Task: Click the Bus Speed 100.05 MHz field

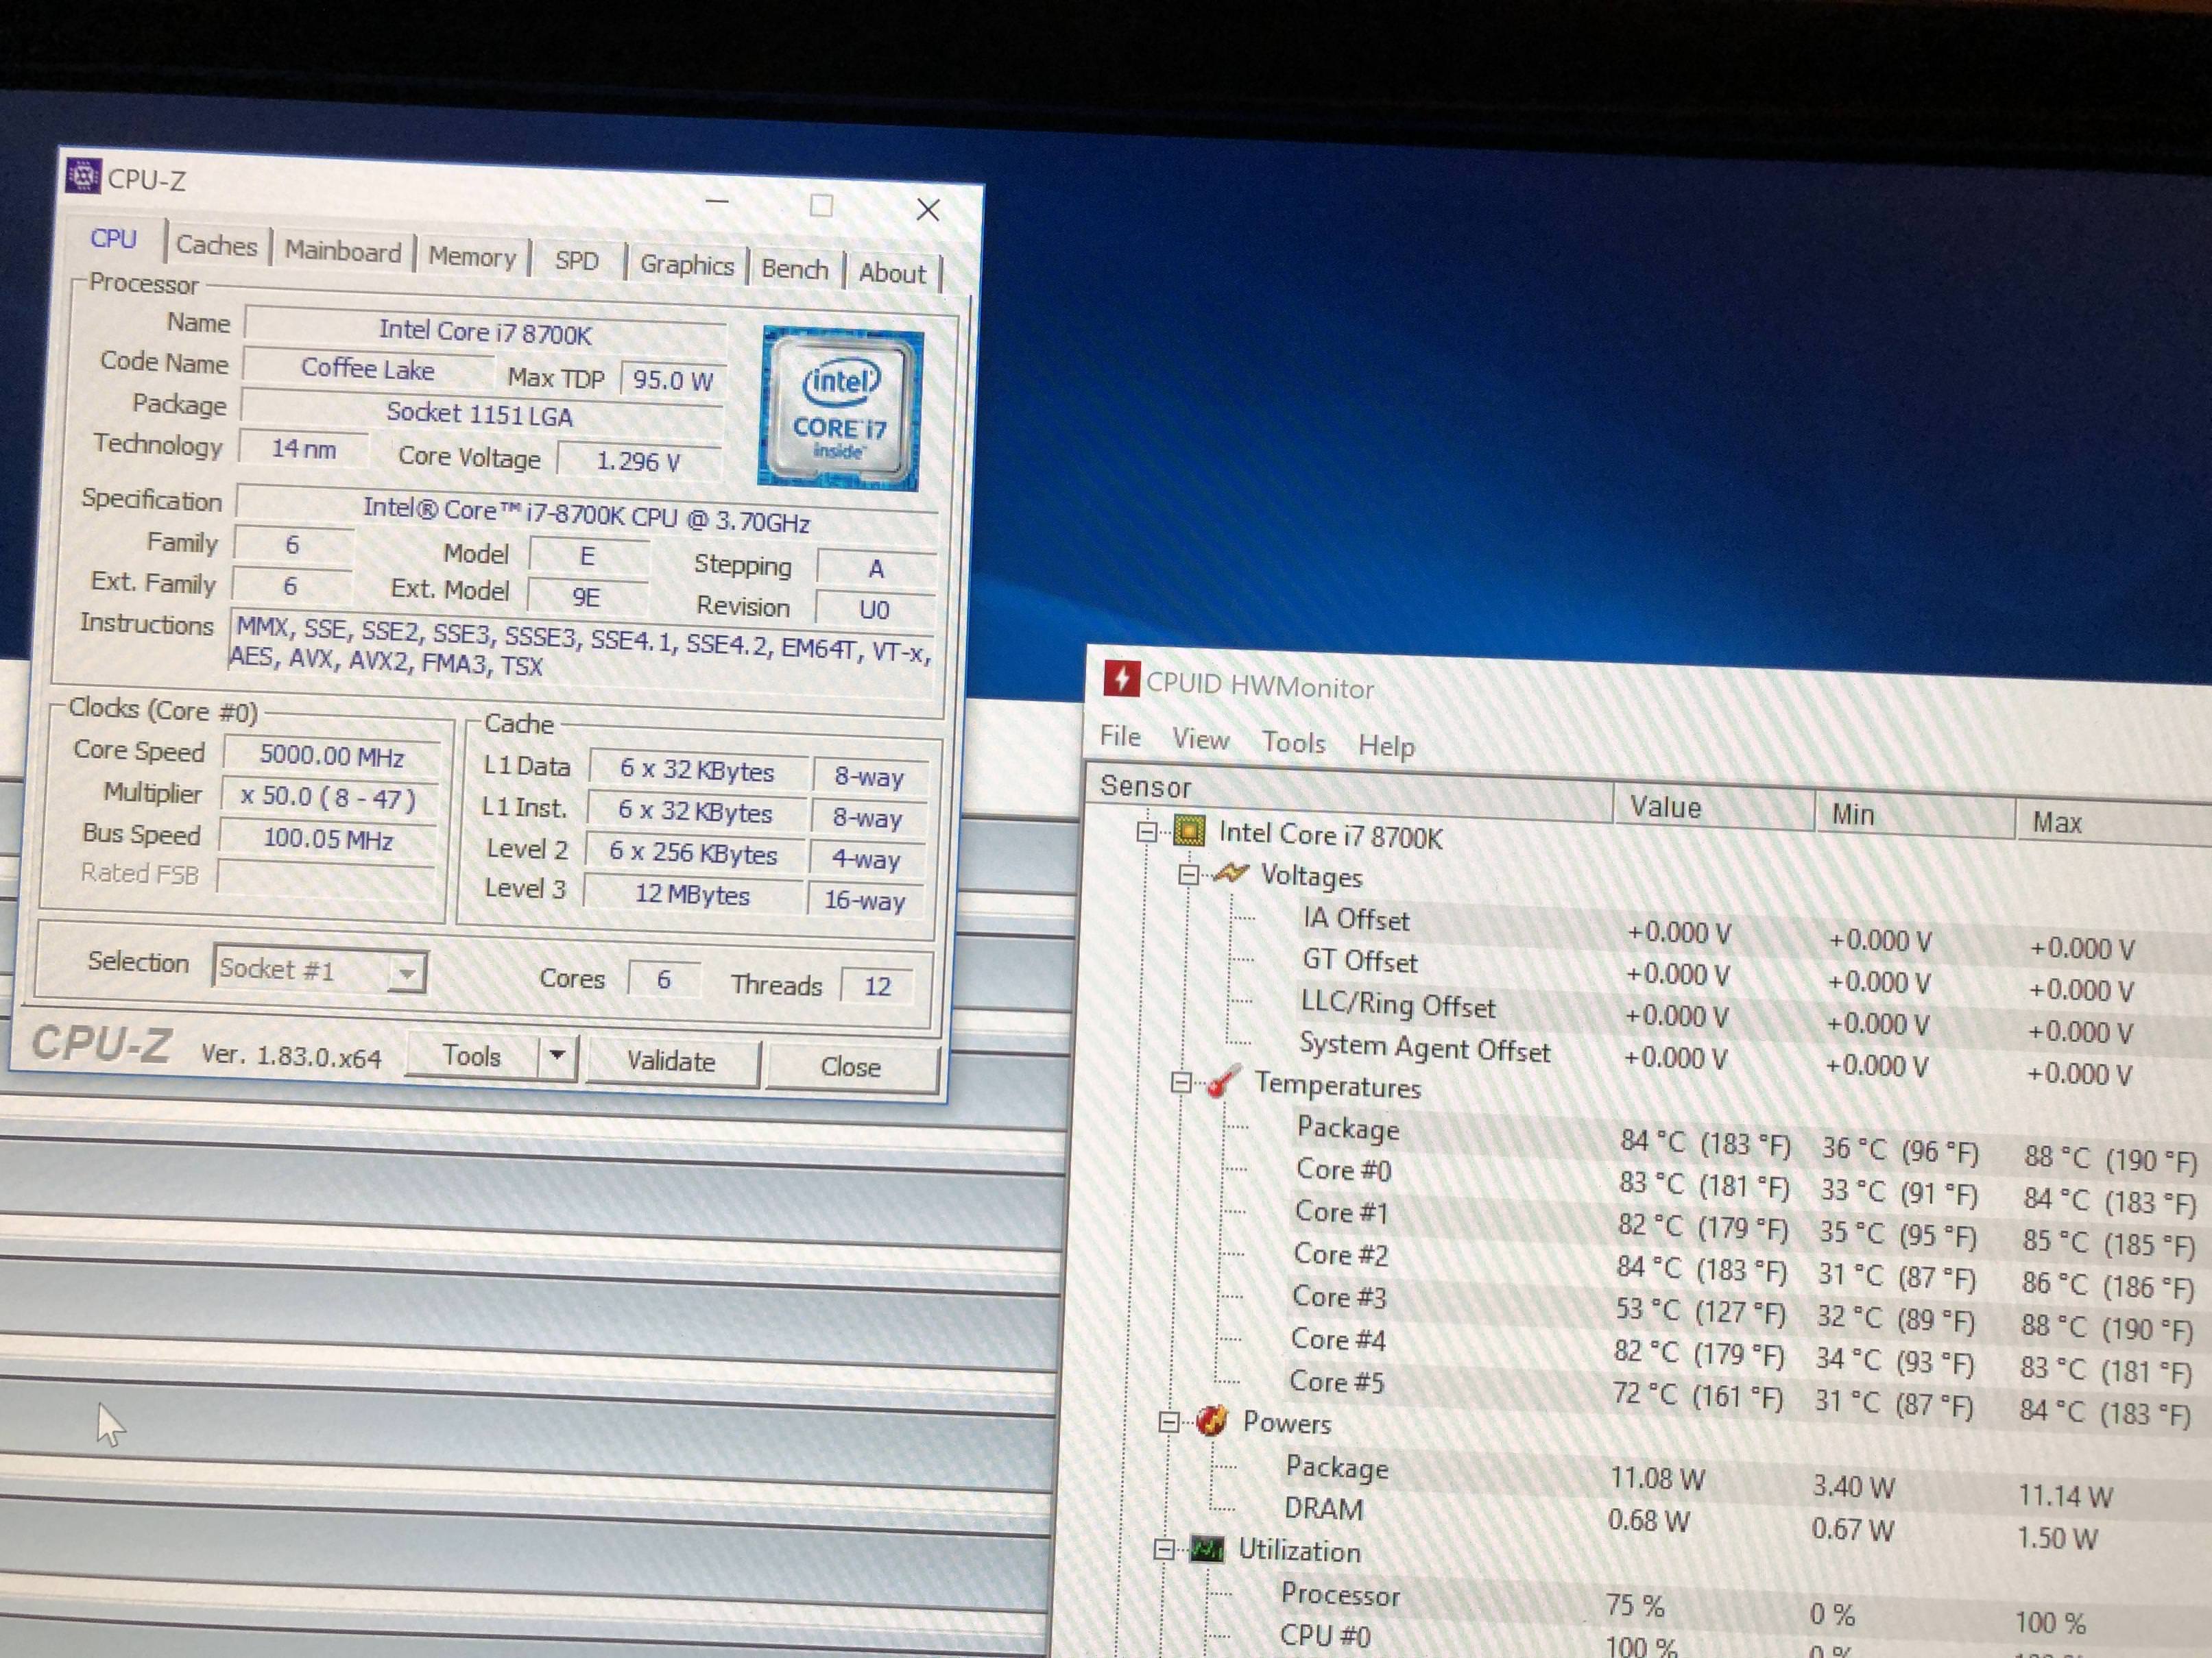Action: coord(328,838)
